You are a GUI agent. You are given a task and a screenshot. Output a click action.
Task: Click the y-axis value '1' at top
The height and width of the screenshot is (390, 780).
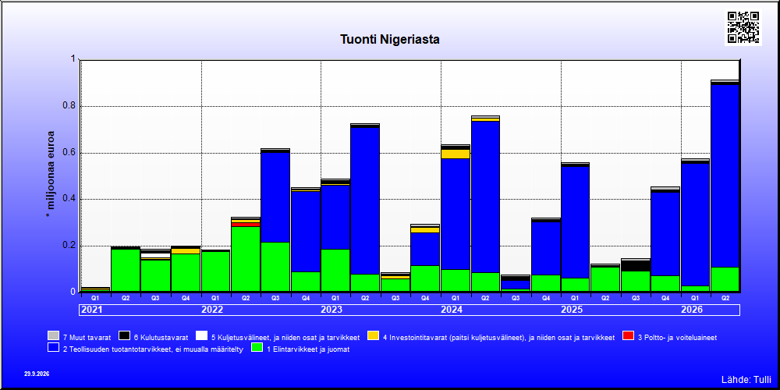[72, 59]
